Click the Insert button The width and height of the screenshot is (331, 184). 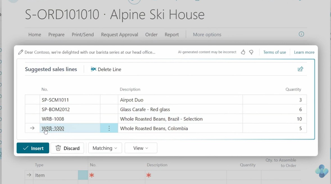(33, 148)
